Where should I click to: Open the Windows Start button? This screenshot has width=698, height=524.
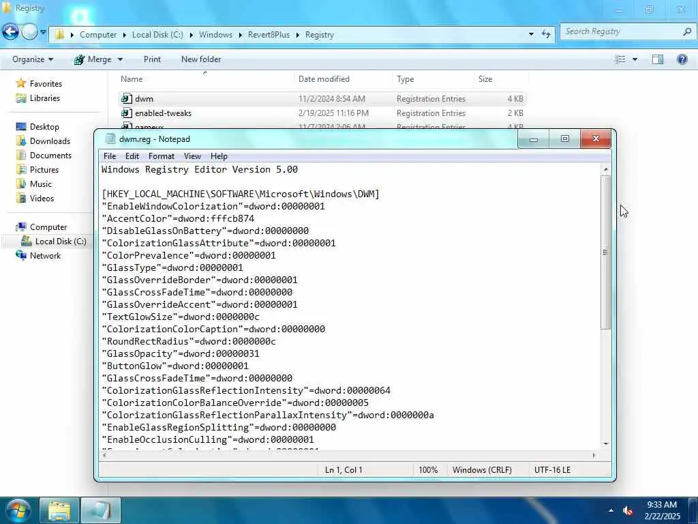18,510
